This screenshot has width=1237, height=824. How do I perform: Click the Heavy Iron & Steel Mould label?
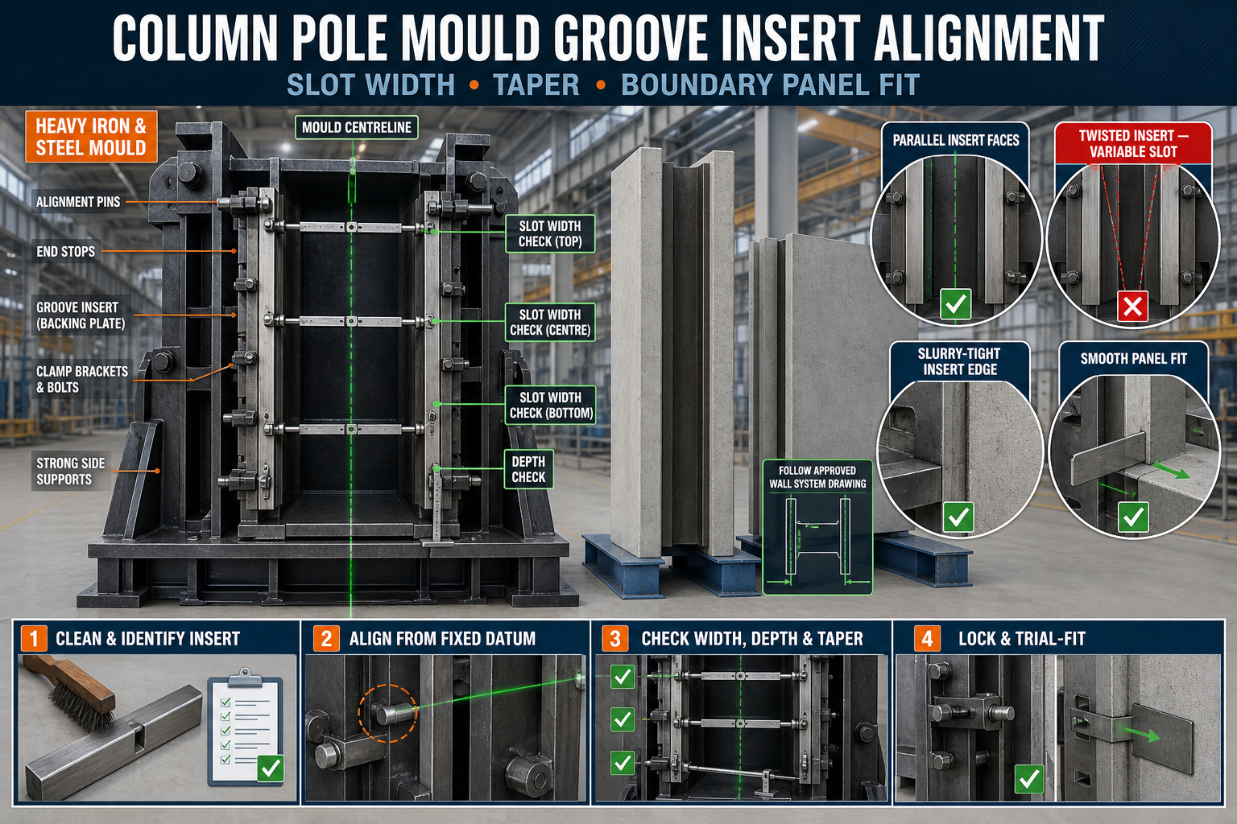91,137
